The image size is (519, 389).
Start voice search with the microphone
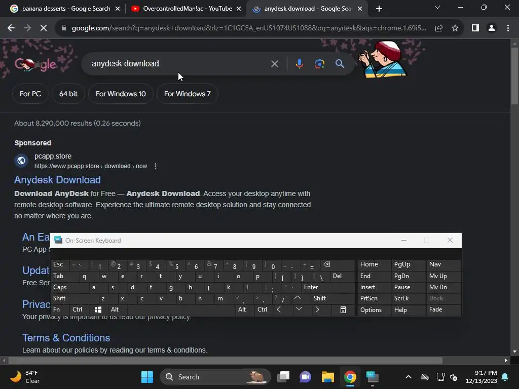(299, 64)
